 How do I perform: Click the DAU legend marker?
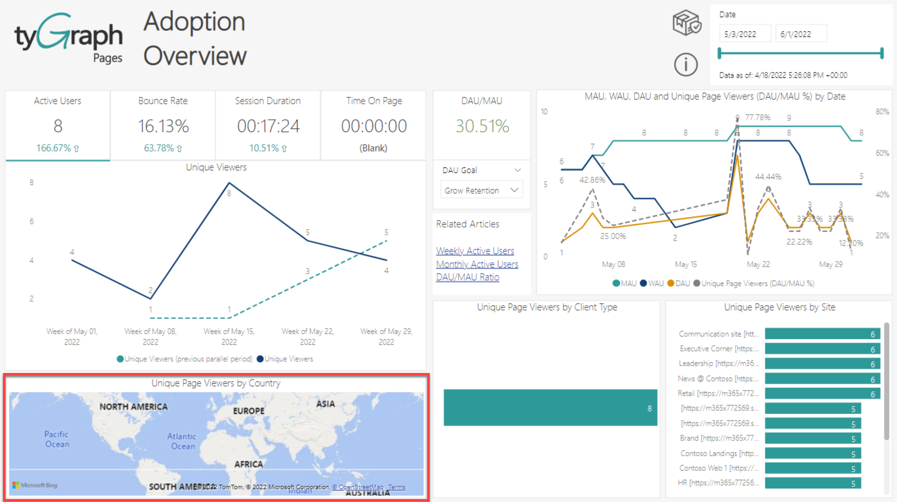click(x=671, y=284)
